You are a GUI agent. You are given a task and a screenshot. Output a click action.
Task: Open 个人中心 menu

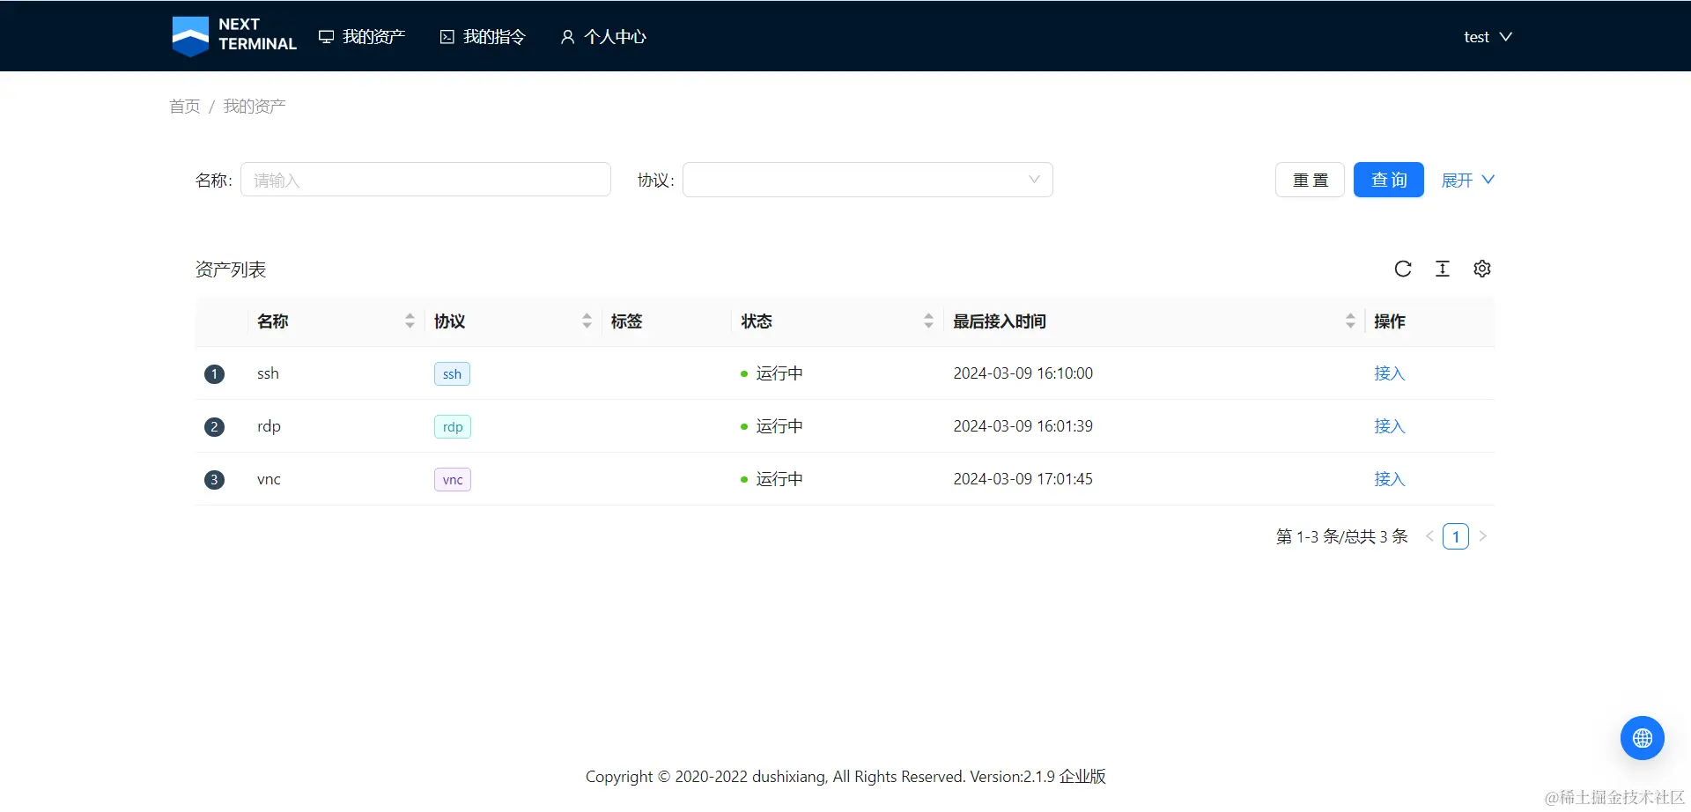pos(603,37)
